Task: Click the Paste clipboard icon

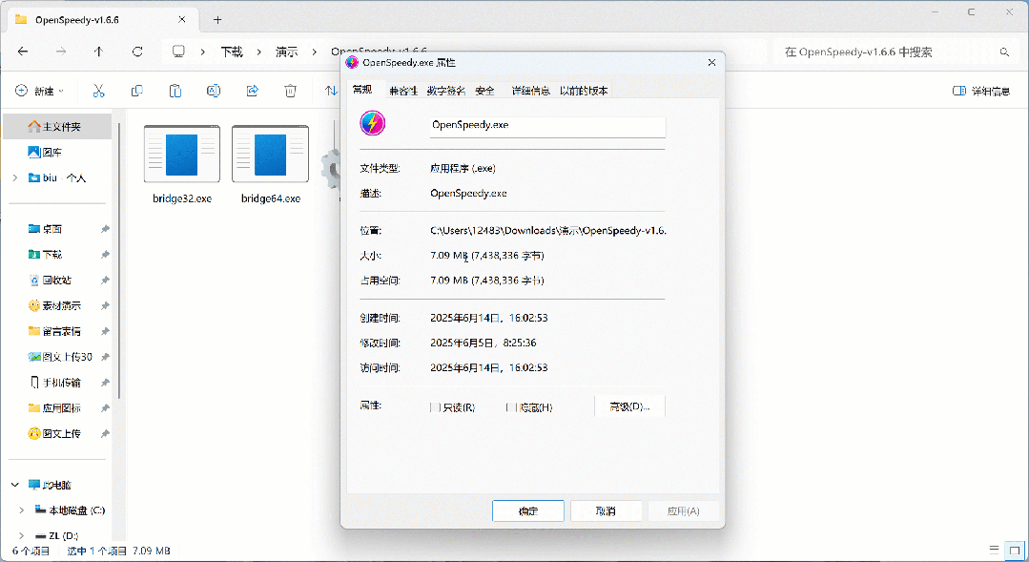Action: 175,91
